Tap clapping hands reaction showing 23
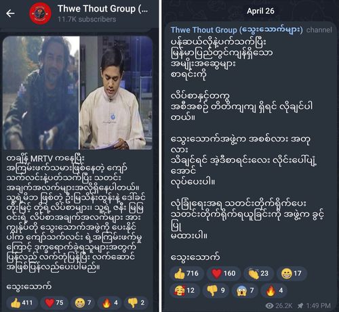This screenshot has width=339, height=312. pyautogui.click(x=258, y=273)
